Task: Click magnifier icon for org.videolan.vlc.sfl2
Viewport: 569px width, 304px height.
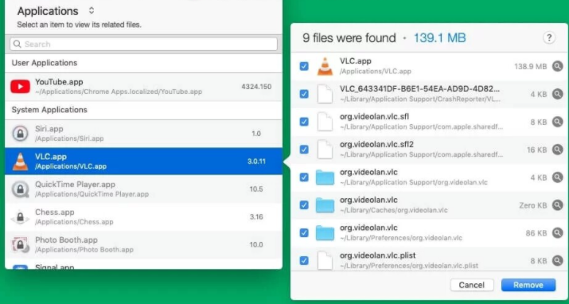Action: (557, 150)
